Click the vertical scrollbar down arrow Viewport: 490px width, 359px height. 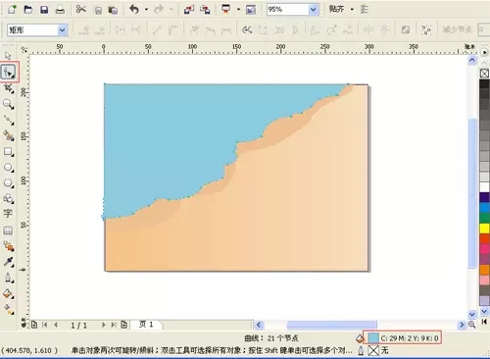tap(472, 314)
